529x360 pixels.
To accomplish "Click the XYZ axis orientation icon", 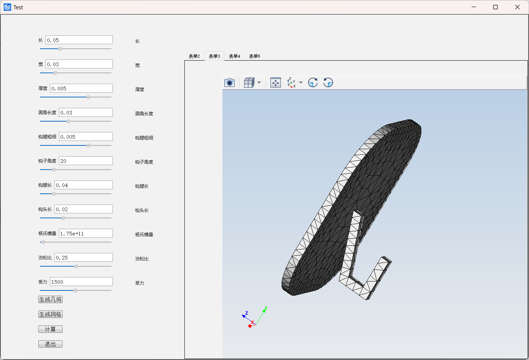I will (291, 83).
